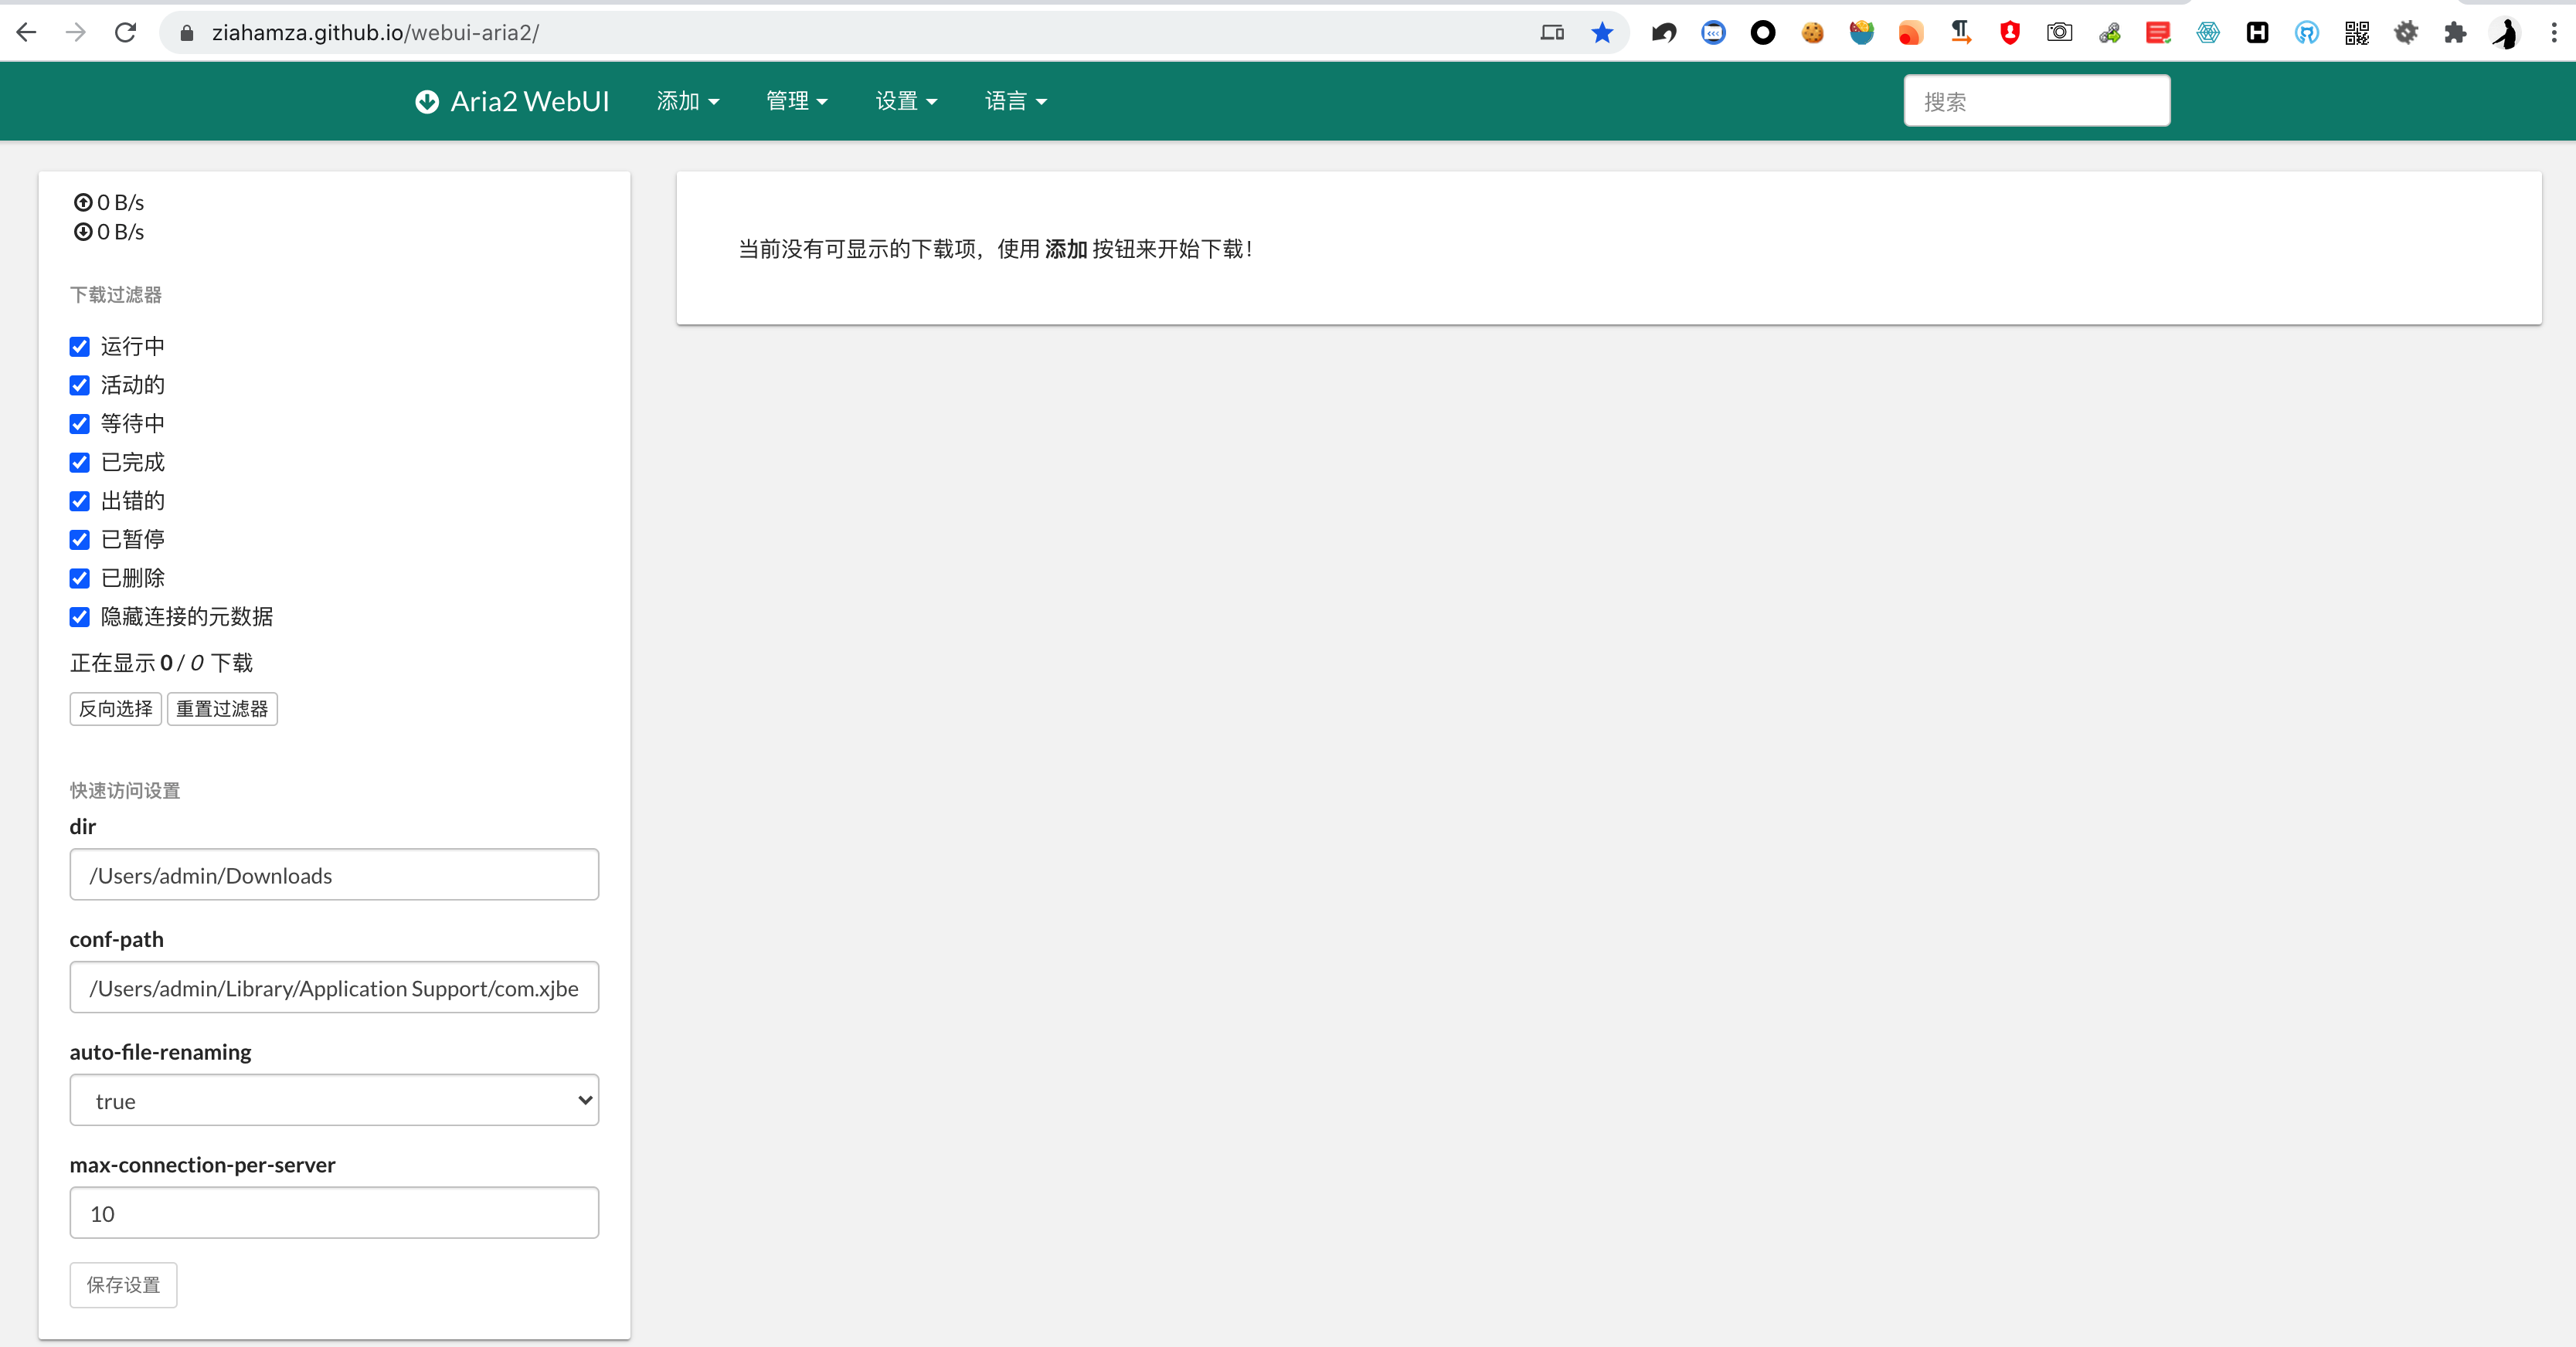
Task: Disable 隐藏连接的元数据 checkbox
Action: [80, 617]
